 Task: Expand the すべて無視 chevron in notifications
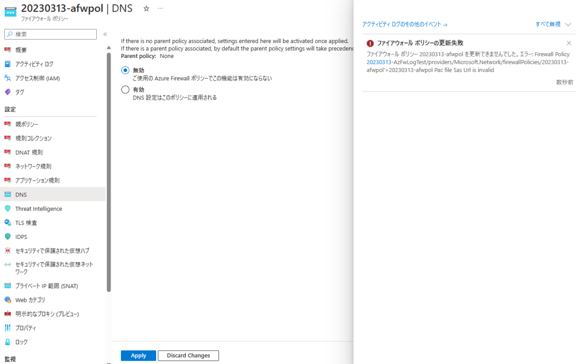[568, 24]
